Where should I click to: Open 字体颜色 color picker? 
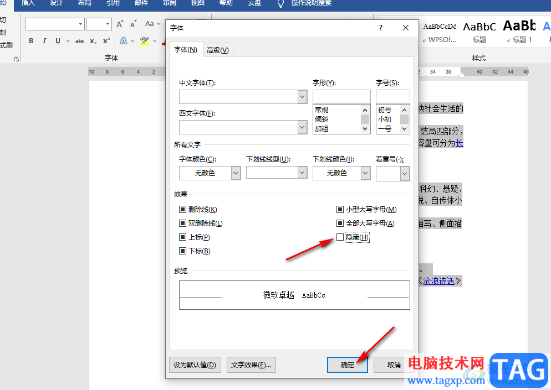point(210,173)
